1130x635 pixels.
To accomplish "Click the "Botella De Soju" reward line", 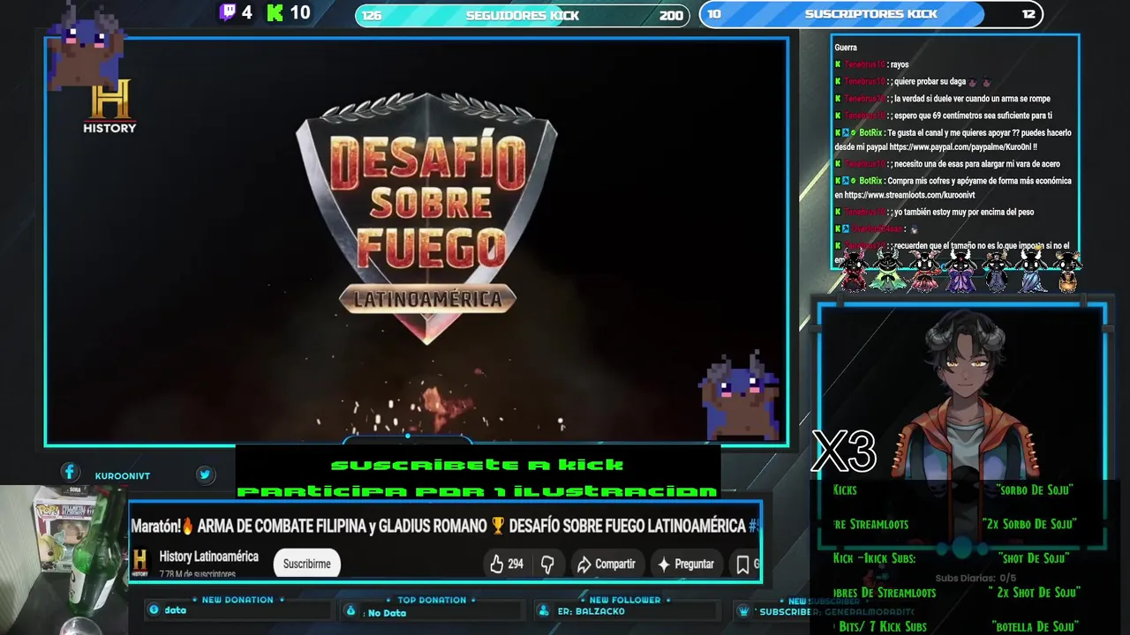I will click(x=1035, y=627).
